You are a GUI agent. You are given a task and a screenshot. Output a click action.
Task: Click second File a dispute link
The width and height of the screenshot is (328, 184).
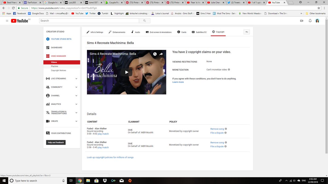[217, 146]
